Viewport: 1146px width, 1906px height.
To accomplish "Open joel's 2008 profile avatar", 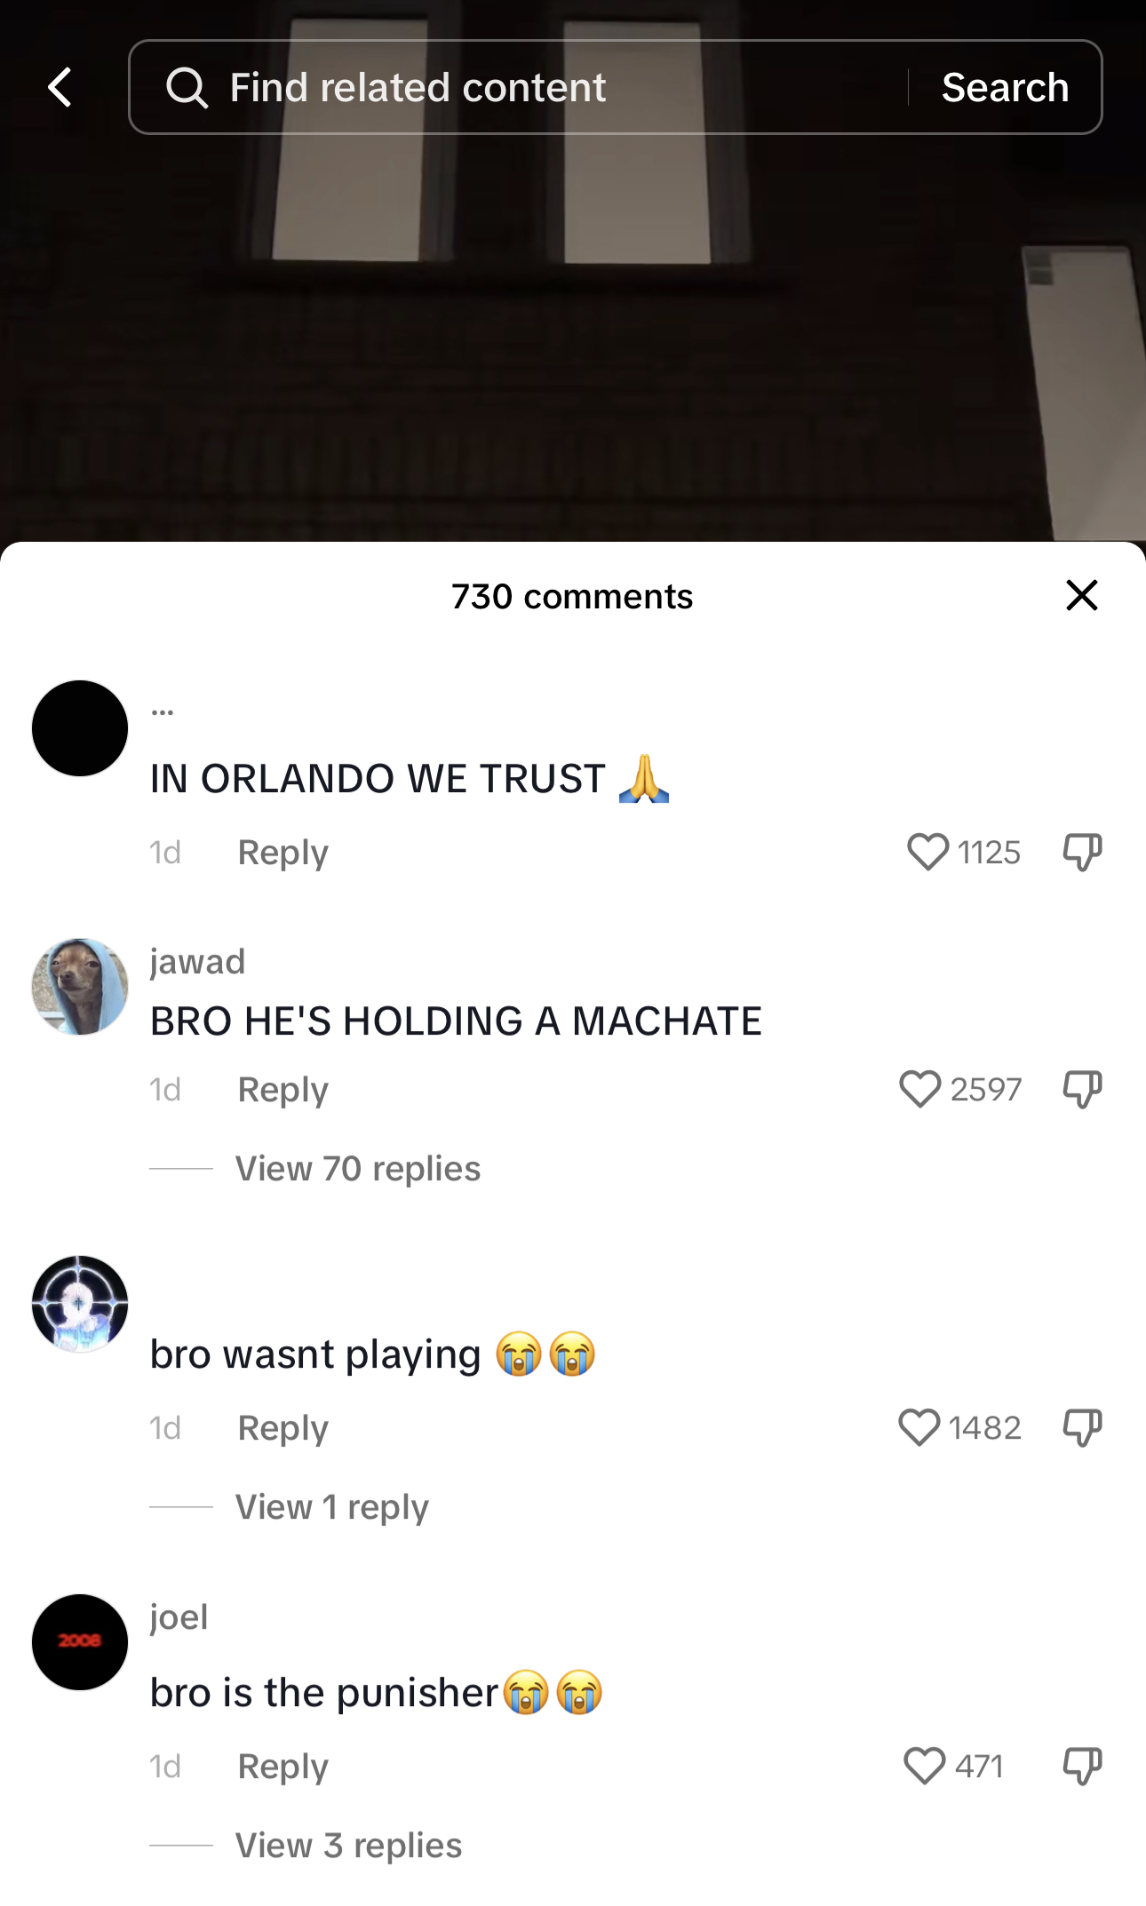I will [x=80, y=1641].
